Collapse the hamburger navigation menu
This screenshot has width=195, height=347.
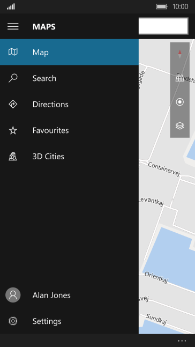click(13, 27)
